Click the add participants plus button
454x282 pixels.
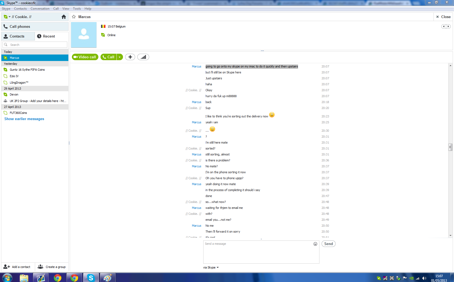coord(130,57)
